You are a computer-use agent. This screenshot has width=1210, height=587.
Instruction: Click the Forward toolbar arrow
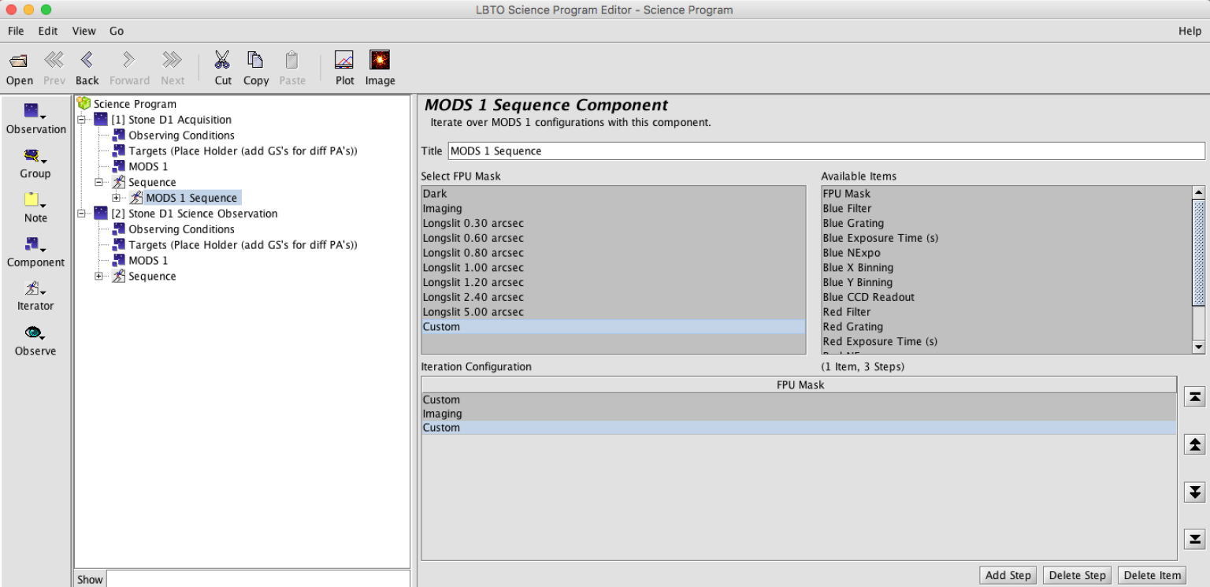(129, 61)
